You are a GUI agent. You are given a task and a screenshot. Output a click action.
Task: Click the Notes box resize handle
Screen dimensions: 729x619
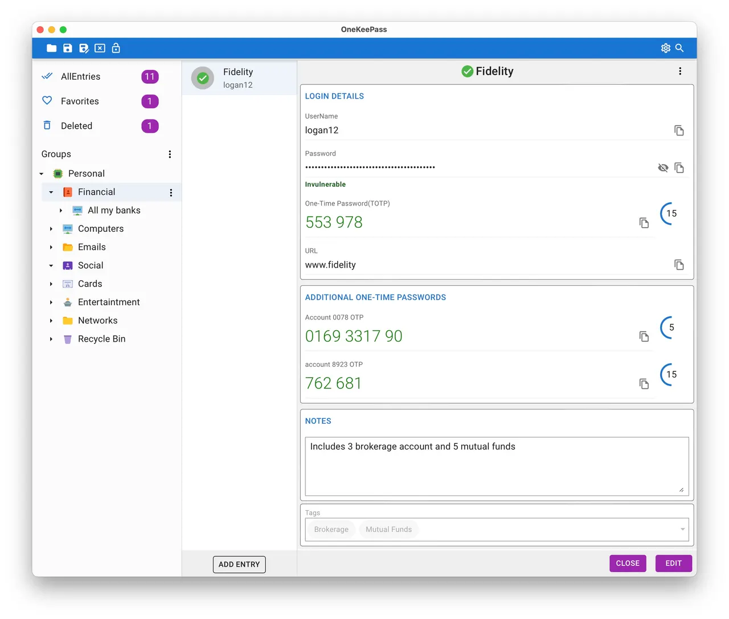(682, 490)
